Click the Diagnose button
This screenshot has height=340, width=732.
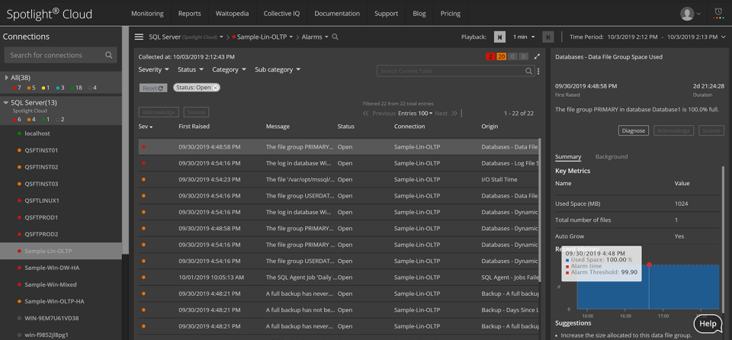[x=633, y=130]
